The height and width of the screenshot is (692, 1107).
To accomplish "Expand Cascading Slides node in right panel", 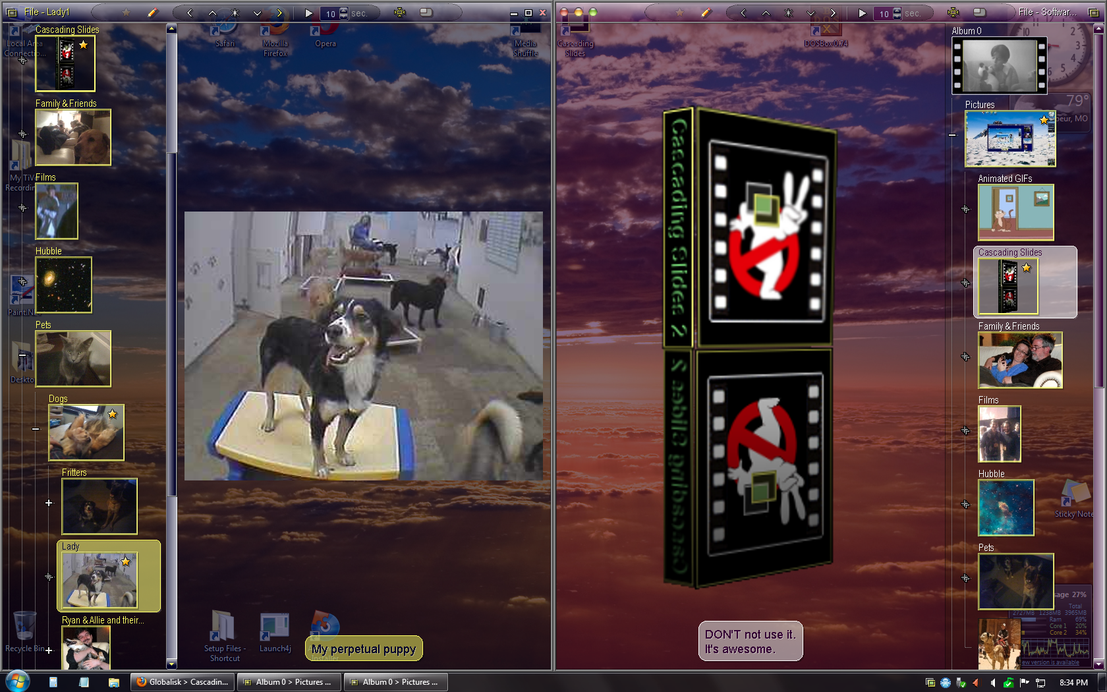I will coord(965,283).
